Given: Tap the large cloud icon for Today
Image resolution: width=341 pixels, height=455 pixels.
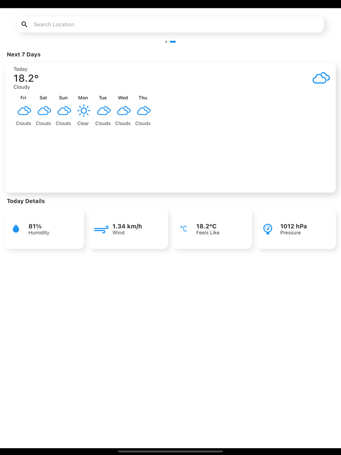Looking at the screenshot, I should [321, 78].
